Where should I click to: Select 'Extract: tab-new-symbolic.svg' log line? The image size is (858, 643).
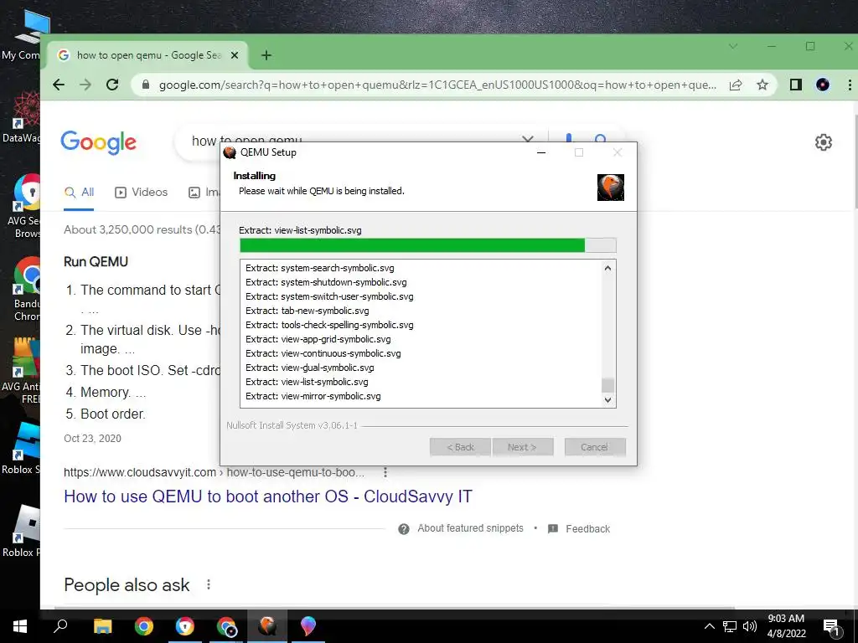coord(307,311)
